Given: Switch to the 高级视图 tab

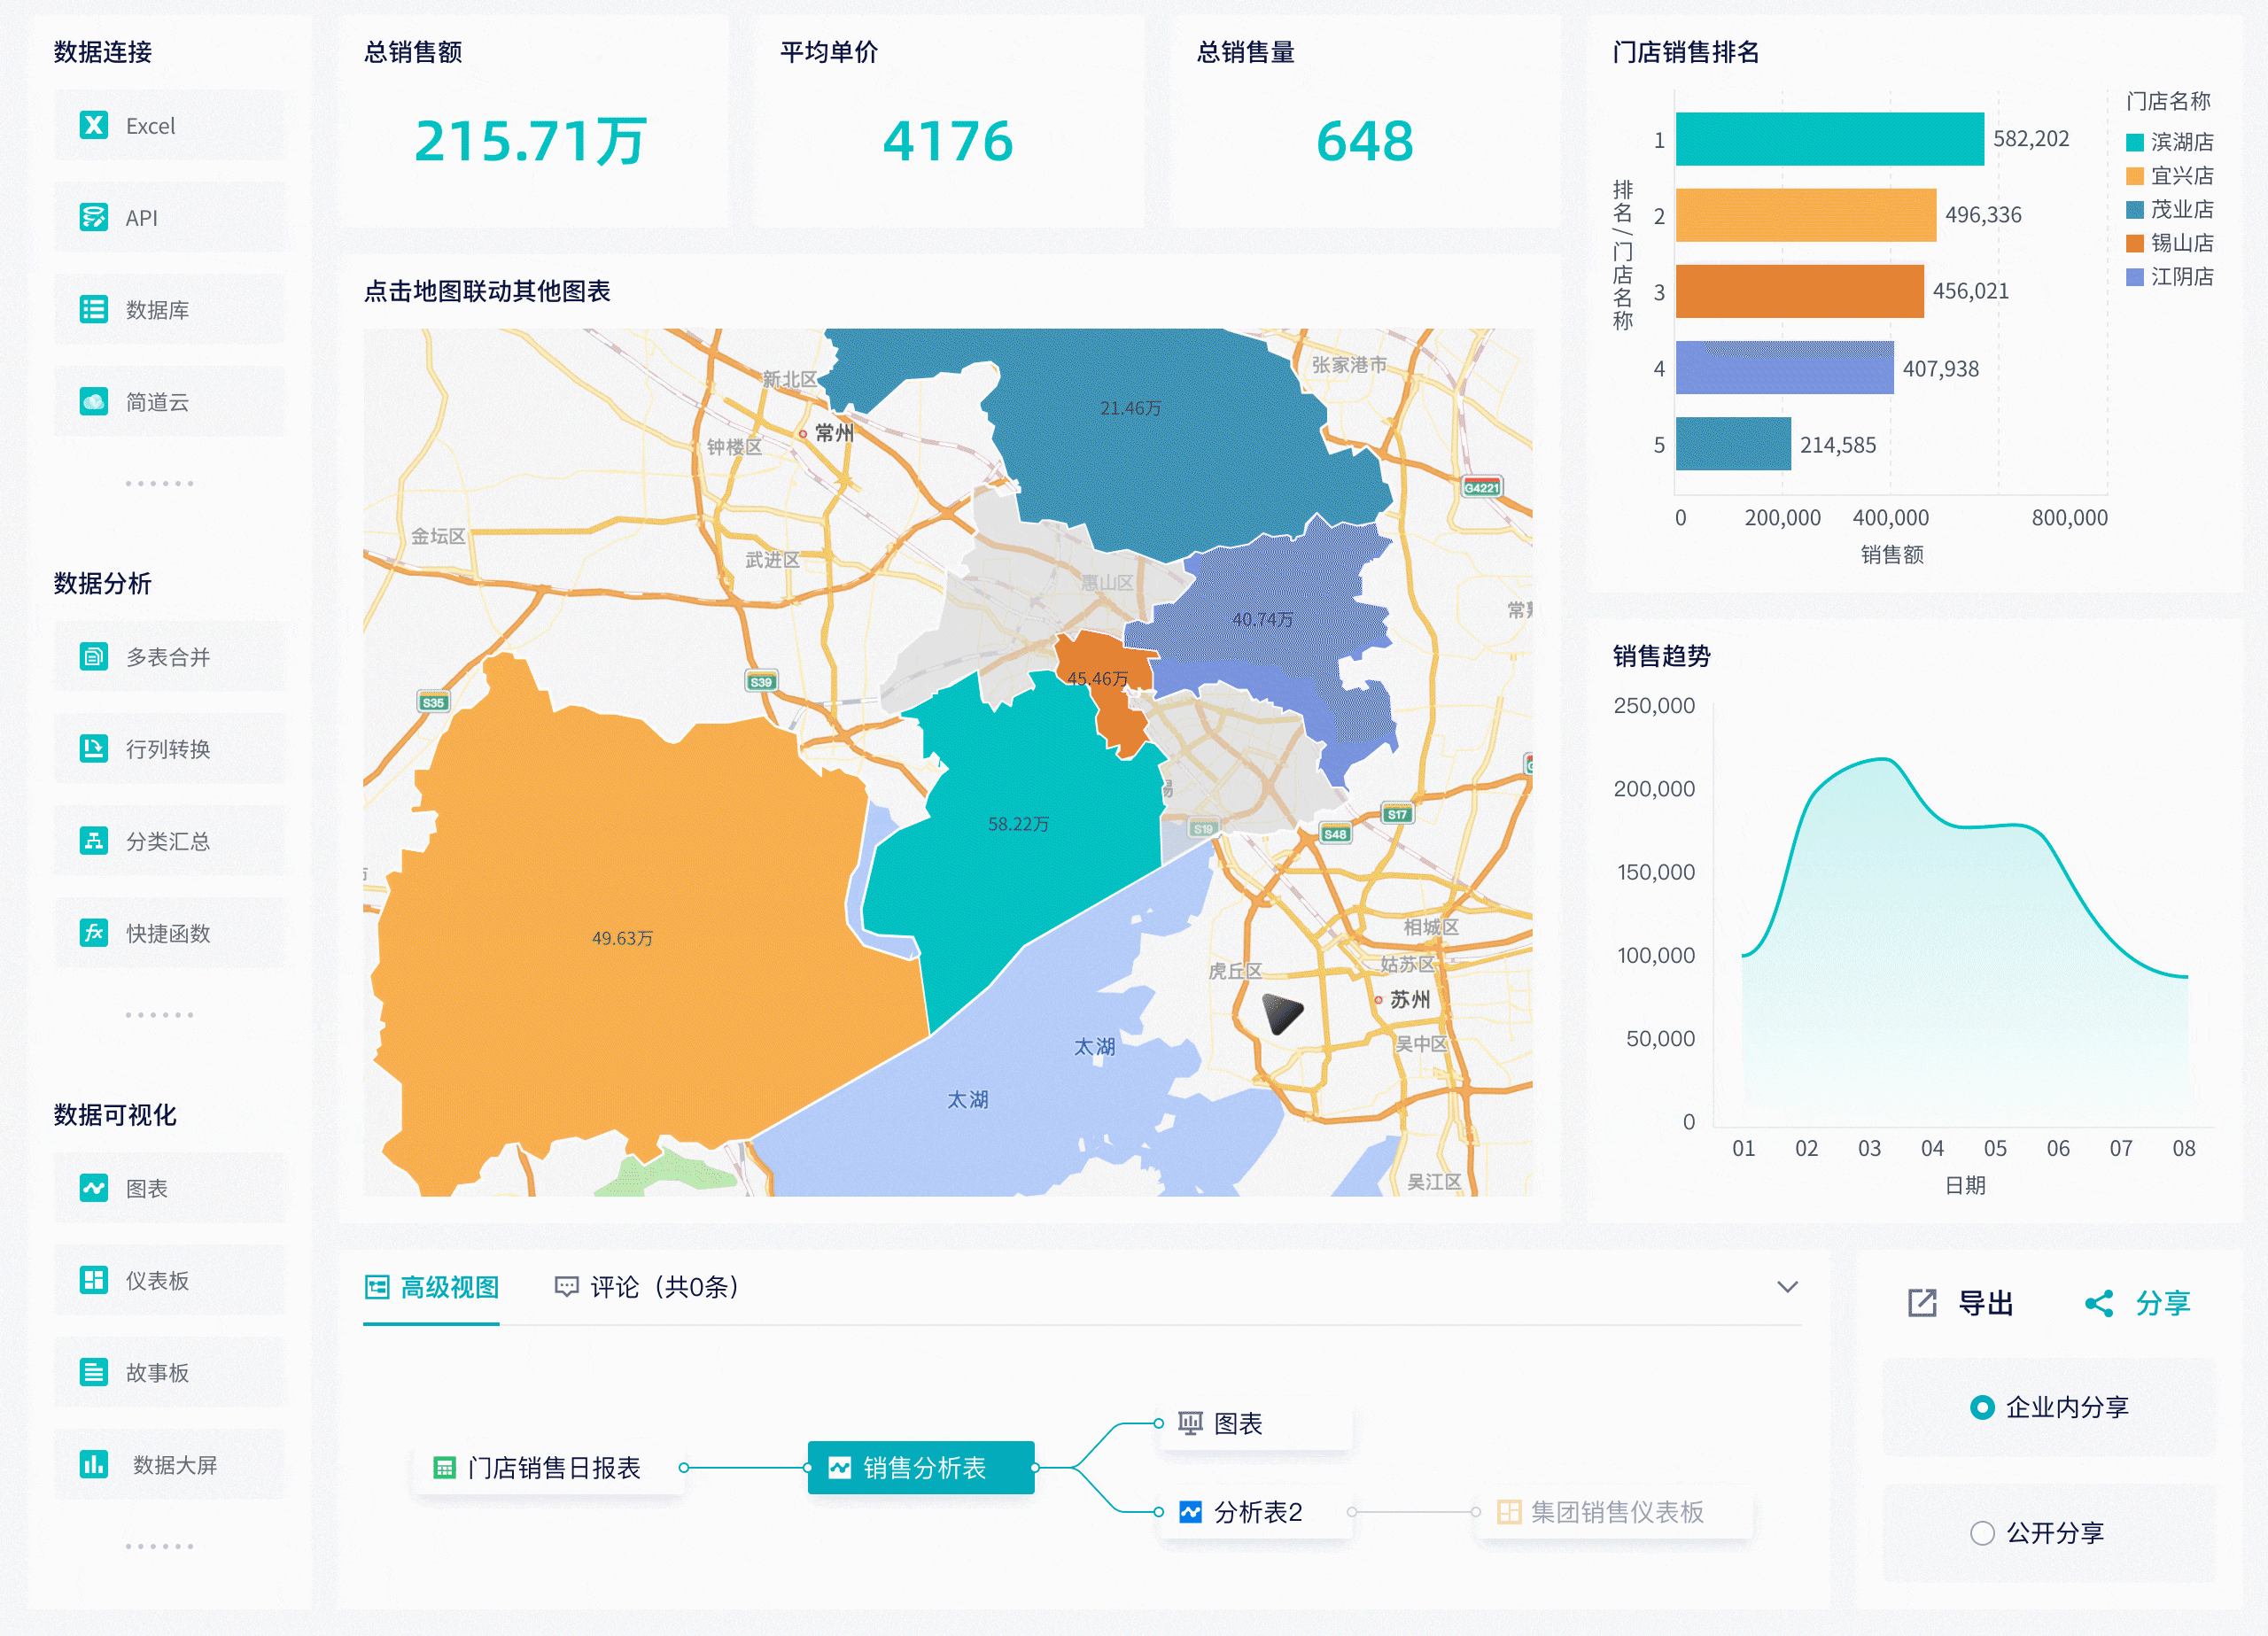Looking at the screenshot, I should (431, 1287).
